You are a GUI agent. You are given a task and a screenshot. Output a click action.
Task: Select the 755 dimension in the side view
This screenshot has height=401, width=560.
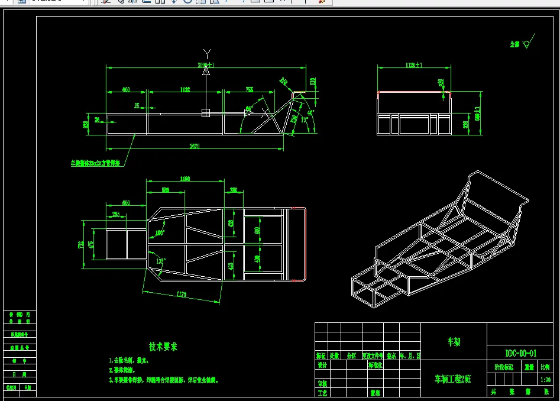coord(250,89)
